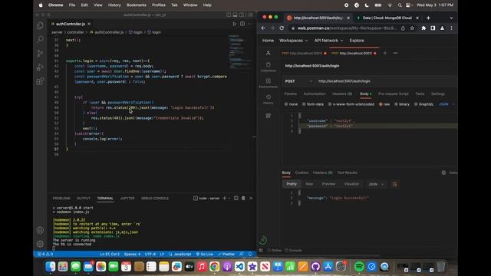Split the VS Code editor right

point(242,24)
